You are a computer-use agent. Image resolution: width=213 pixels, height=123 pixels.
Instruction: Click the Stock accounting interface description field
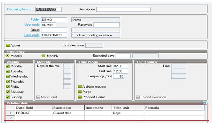(x=96, y=35)
